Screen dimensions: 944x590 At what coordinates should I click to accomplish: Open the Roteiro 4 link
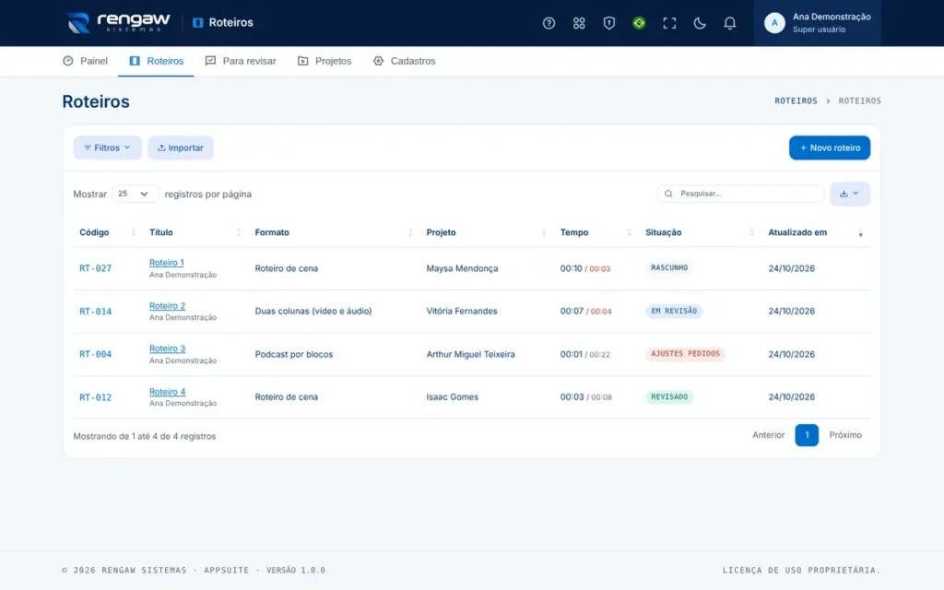click(168, 391)
